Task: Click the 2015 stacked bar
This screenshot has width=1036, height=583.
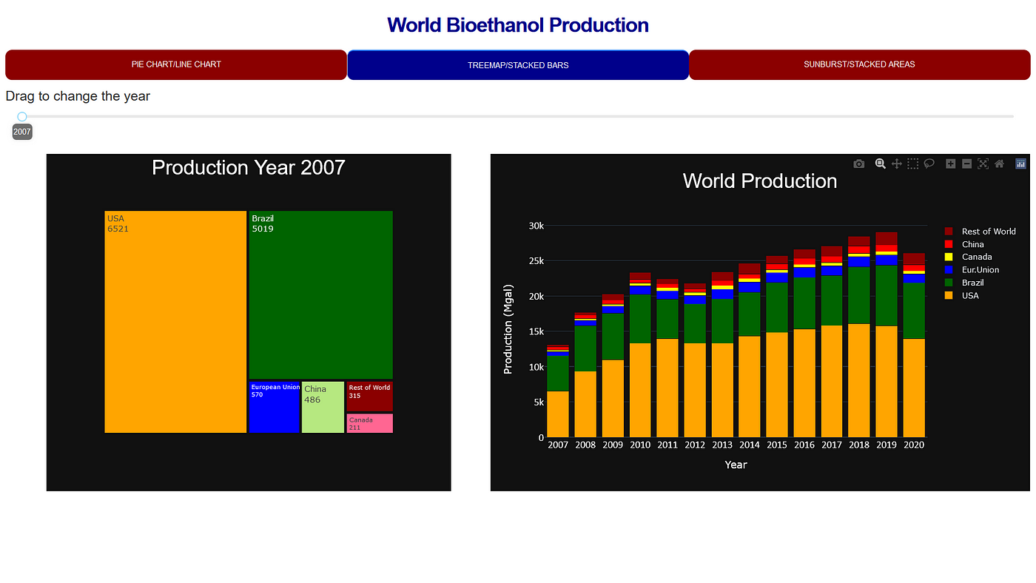Action: 777,346
